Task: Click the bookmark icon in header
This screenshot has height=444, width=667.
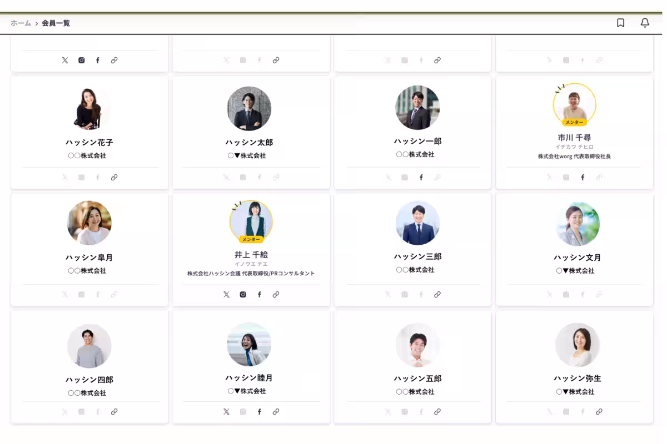Action: 621,23
